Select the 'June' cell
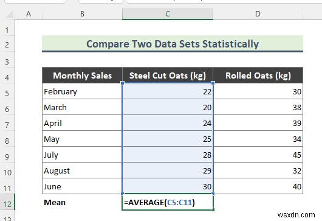 point(82,186)
